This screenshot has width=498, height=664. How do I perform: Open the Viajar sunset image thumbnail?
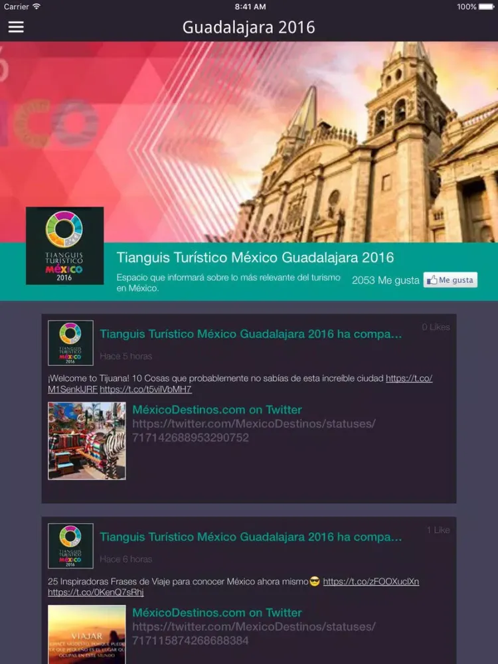[87, 634]
